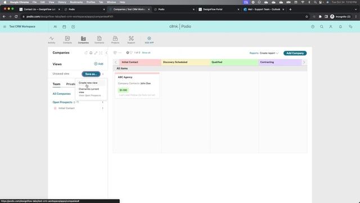
Task: Open the Podio search icon
Action: coord(322,27)
